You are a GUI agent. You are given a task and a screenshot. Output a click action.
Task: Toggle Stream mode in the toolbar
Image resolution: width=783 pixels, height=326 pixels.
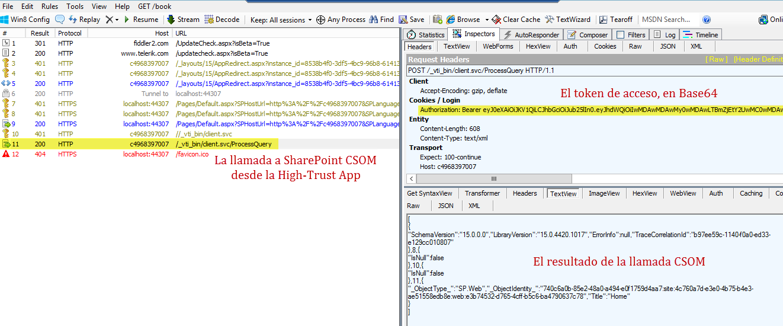click(x=182, y=20)
